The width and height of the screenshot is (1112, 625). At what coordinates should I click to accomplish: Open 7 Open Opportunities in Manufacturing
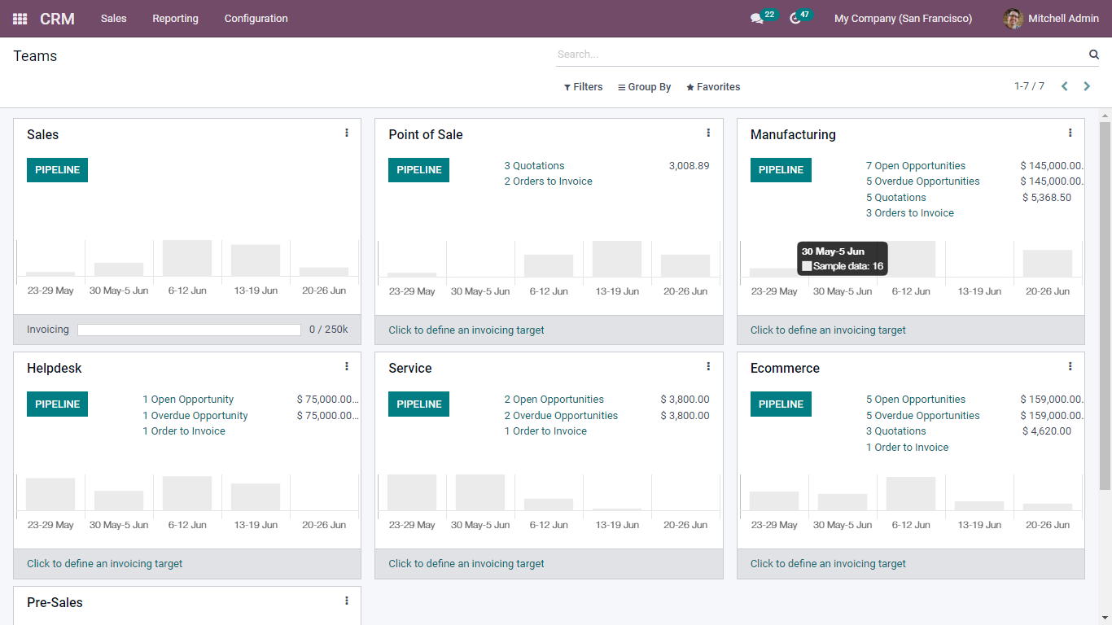click(x=916, y=166)
